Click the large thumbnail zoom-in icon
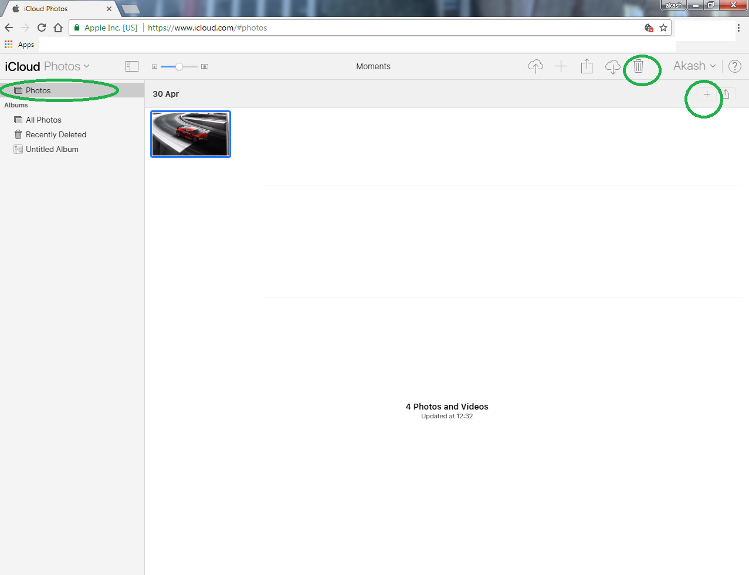Image resolution: width=749 pixels, height=575 pixels. pyautogui.click(x=205, y=67)
